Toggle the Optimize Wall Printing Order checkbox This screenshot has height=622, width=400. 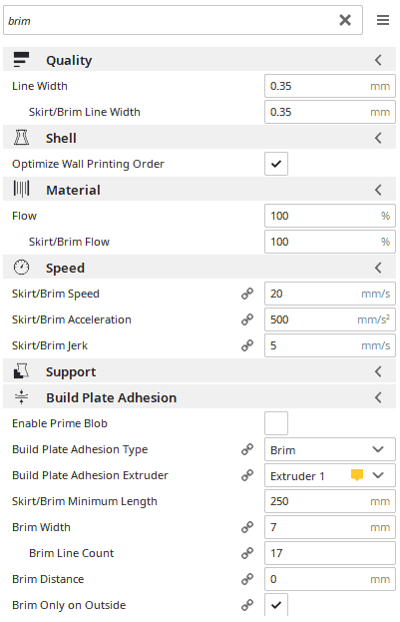[x=276, y=164]
